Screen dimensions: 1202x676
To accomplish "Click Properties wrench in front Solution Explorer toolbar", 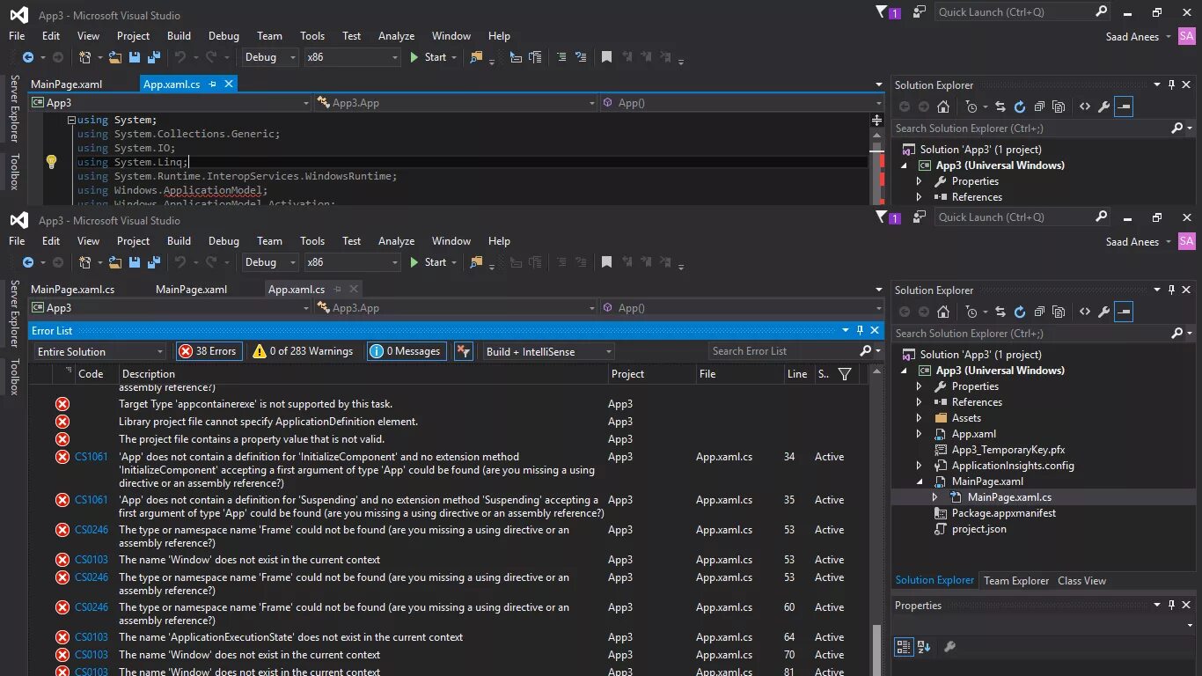I will tap(1103, 312).
